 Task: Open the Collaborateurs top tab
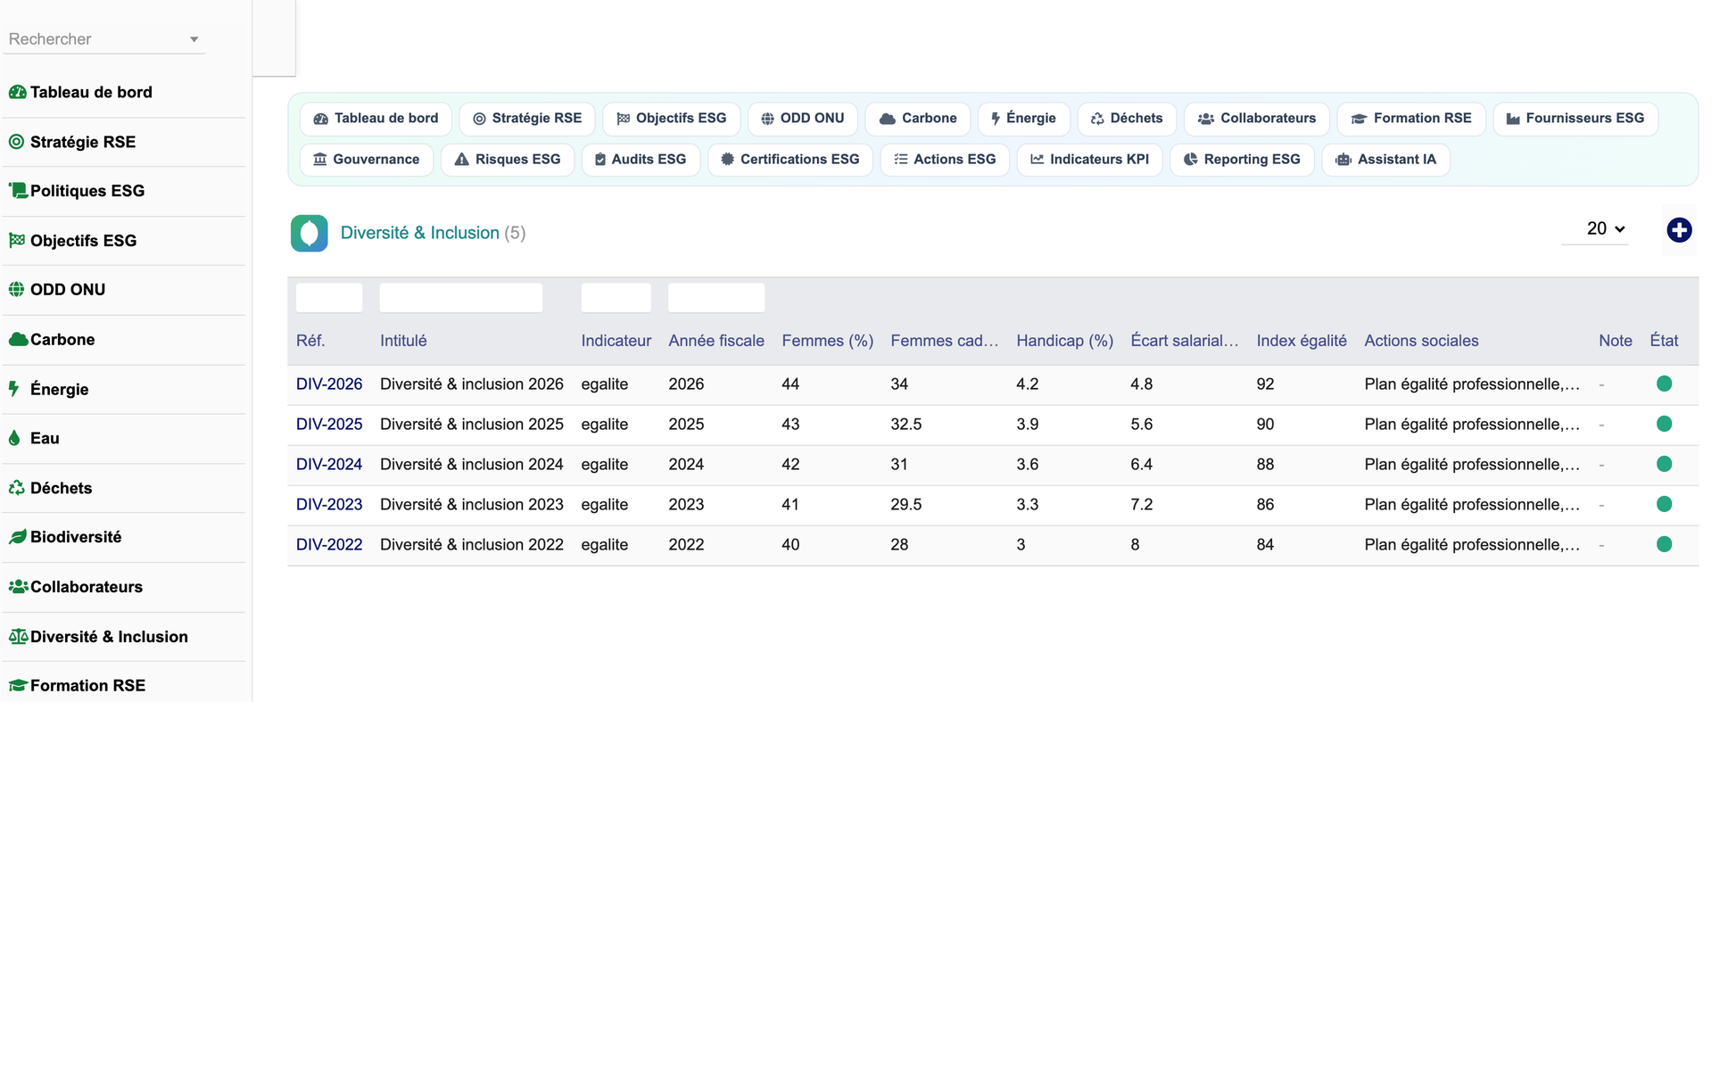click(x=1256, y=119)
